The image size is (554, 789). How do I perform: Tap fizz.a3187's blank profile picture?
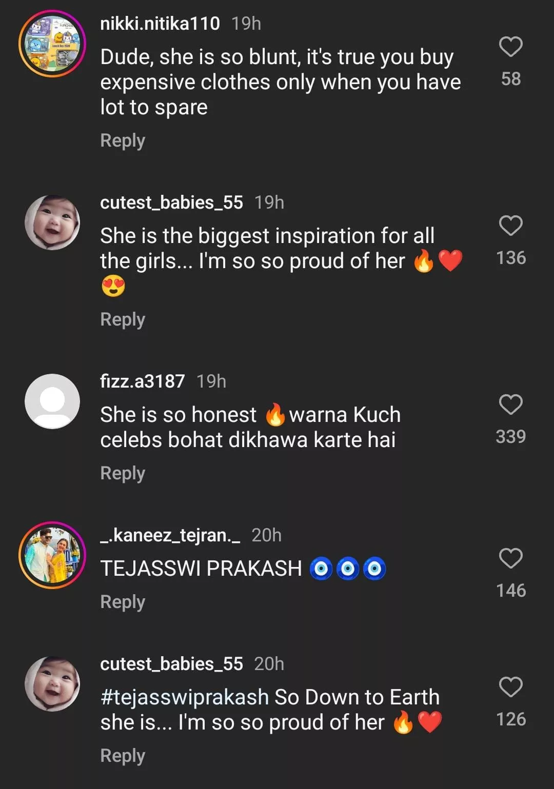(52, 401)
